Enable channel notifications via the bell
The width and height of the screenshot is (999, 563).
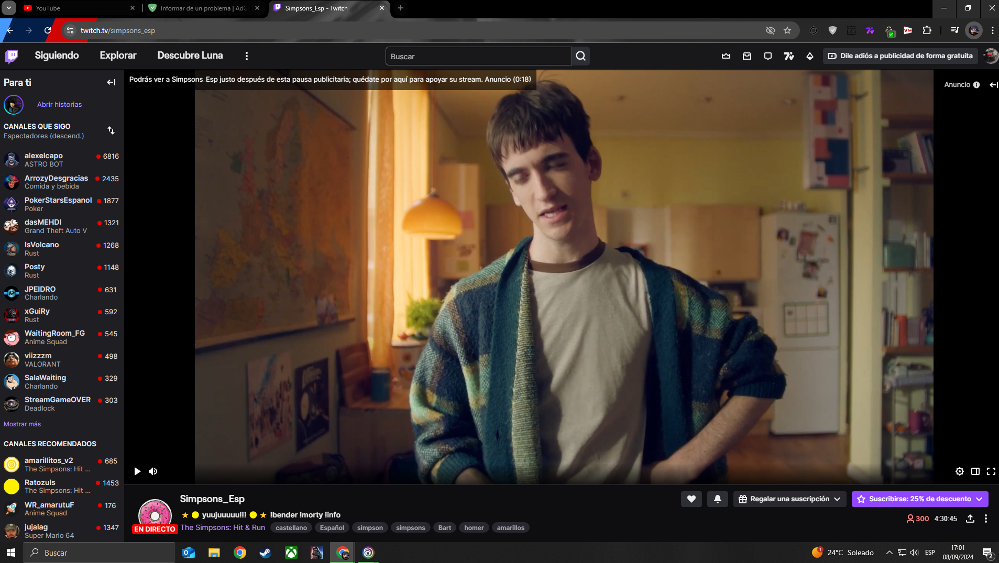pos(718,499)
